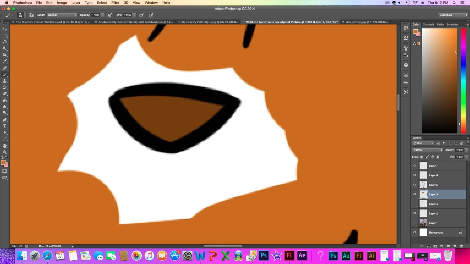Select the Healing Brush tool
Screen dimensions: 470x264
[5, 68]
